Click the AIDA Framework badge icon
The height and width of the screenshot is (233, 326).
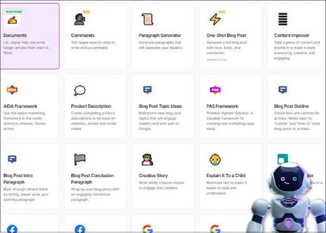[x=12, y=90]
